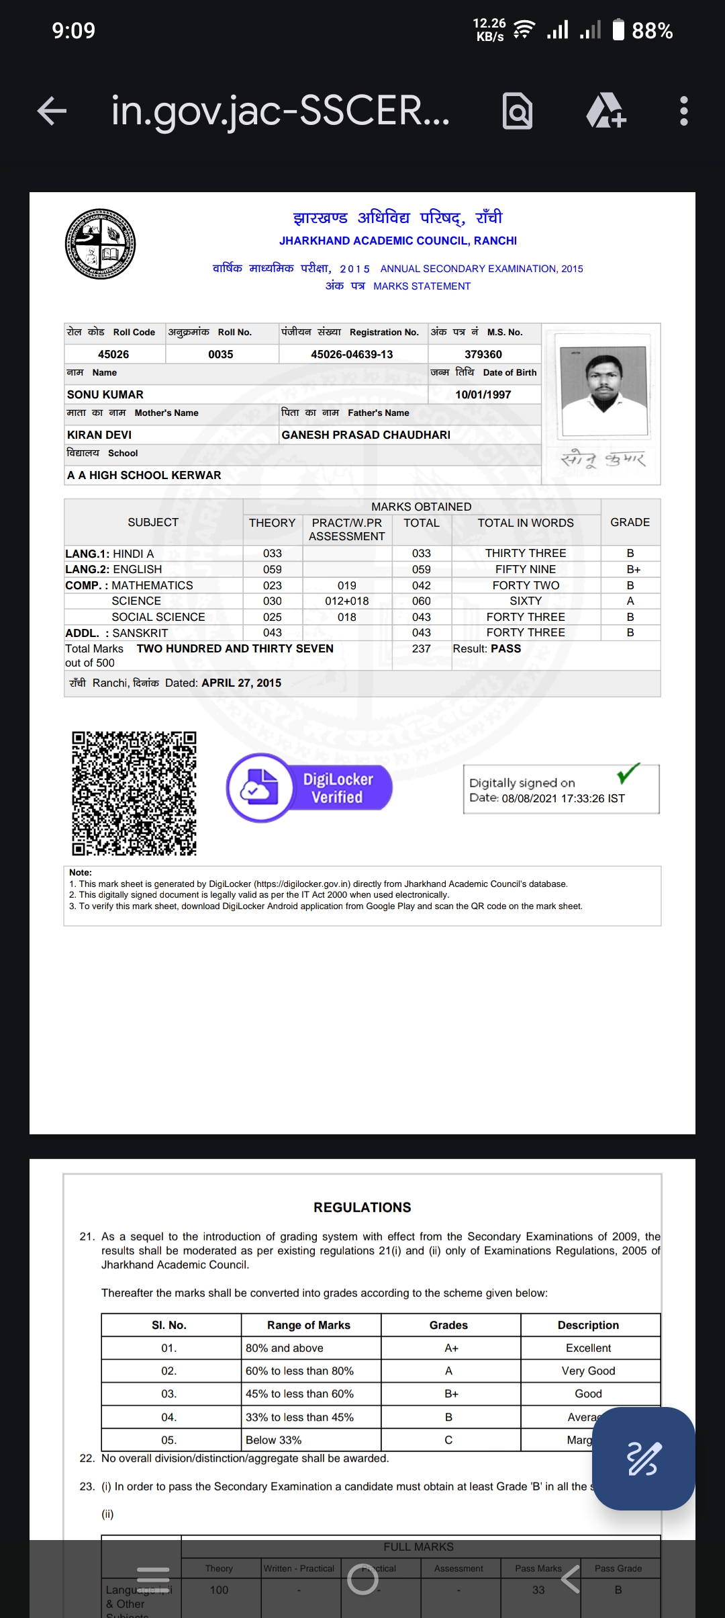Tap the A+ grade cell

[451, 1348]
